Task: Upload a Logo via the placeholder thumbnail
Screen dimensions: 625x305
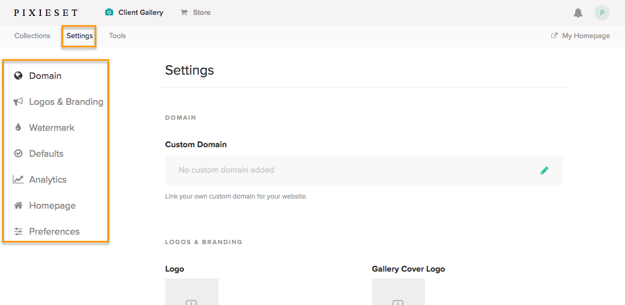Action: pos(192,292)
